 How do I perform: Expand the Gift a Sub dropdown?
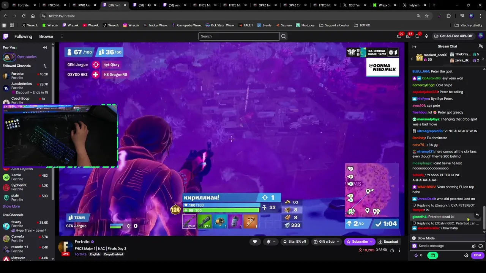(338, 242)
